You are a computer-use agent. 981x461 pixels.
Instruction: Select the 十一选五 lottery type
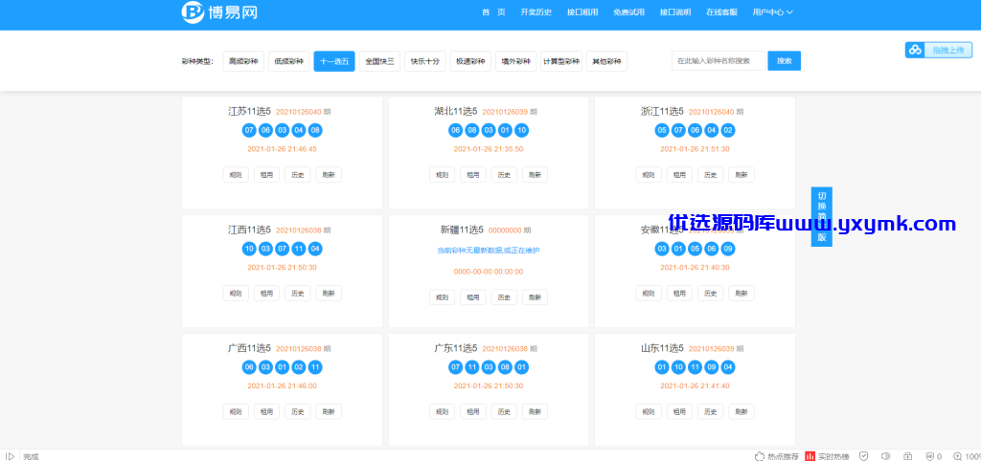click(x=334, y=61)
